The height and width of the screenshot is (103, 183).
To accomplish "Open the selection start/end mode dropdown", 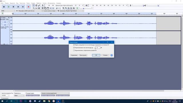I will pos(55,93).
